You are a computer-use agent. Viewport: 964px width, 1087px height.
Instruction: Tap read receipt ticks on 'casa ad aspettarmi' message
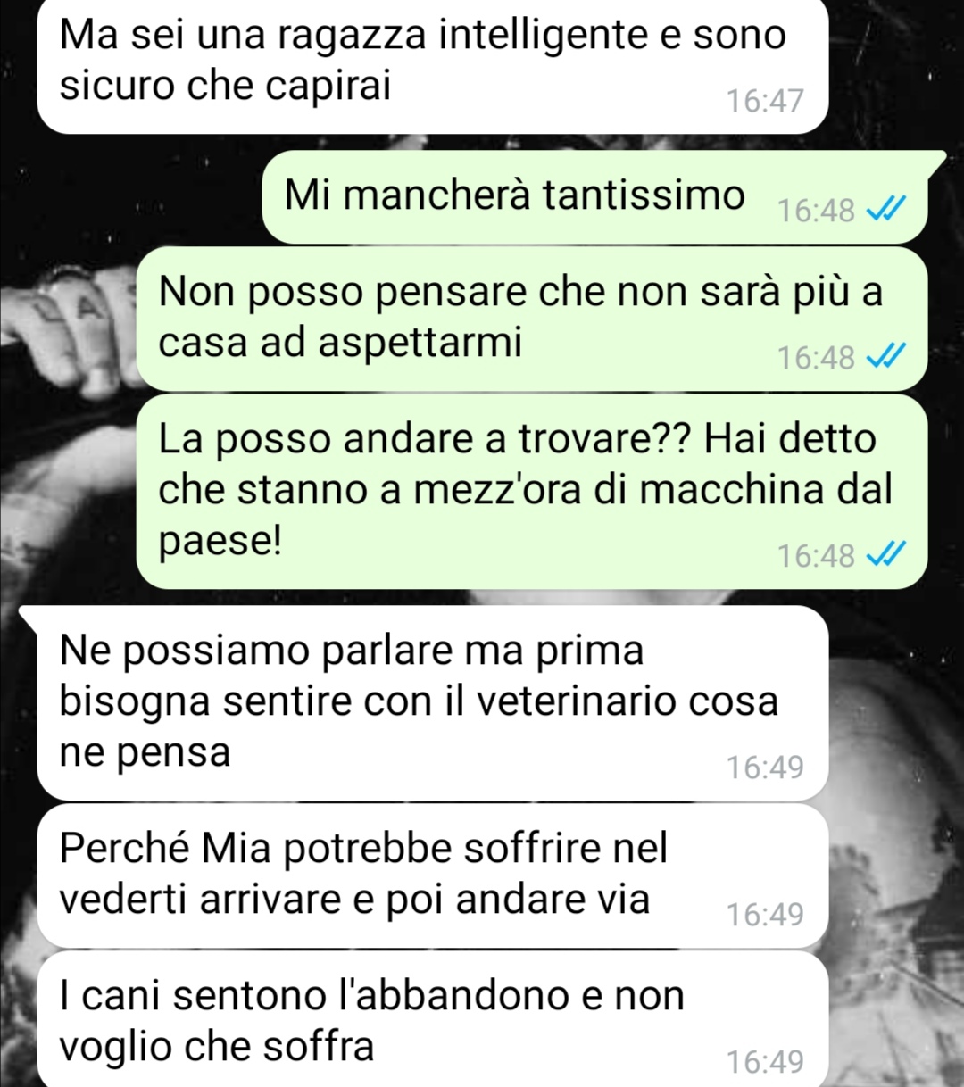point(886,357)
